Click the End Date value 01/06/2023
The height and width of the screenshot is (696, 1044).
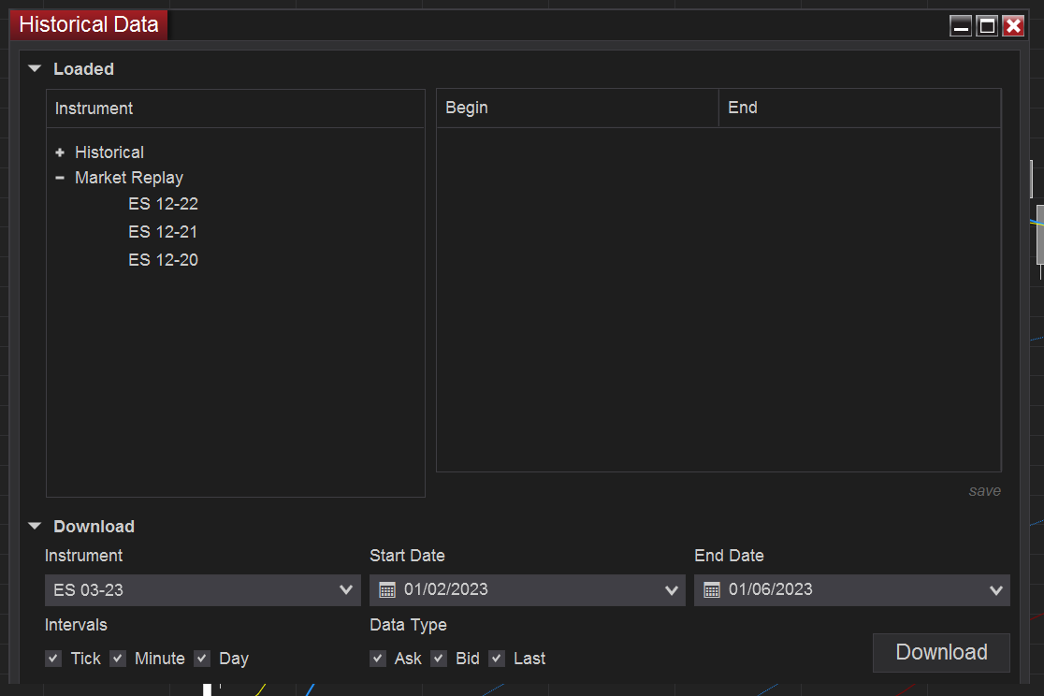[770, 589]
